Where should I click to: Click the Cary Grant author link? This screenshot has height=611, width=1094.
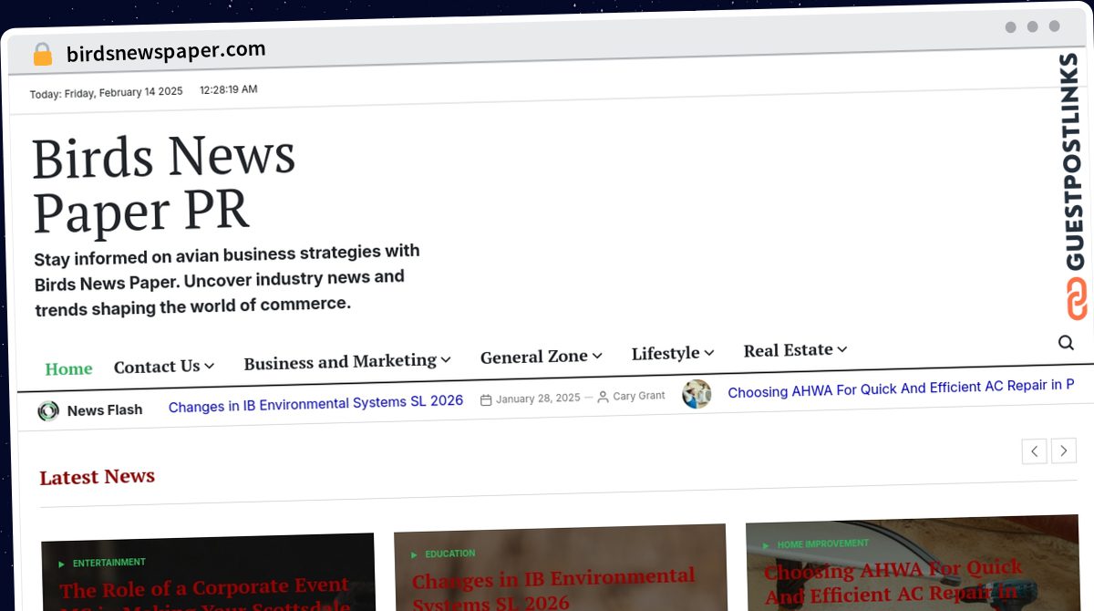[x=639, y=397]
